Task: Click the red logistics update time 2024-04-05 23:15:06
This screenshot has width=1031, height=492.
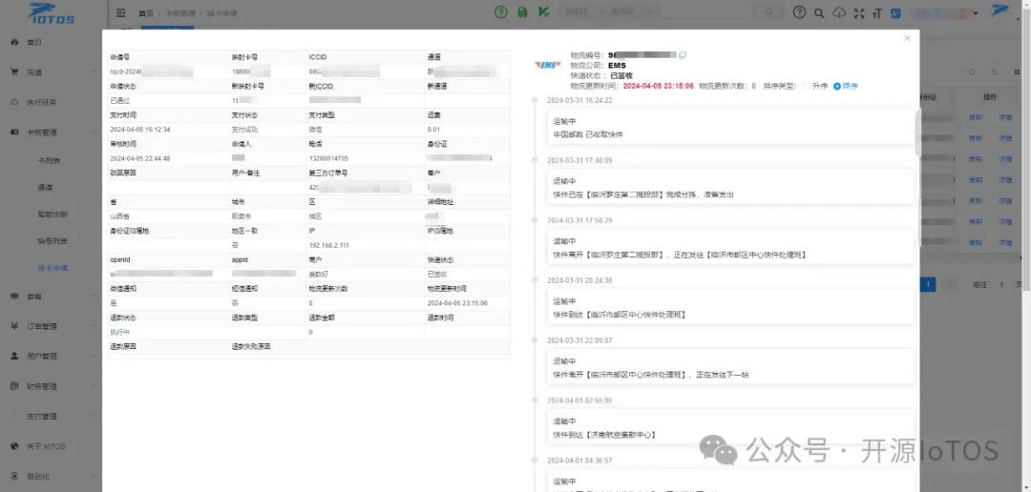Action: coord(658,86)
